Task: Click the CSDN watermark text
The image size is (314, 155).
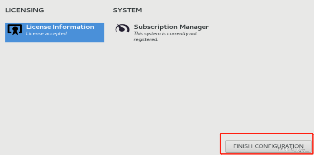Action: pos(293,150)
